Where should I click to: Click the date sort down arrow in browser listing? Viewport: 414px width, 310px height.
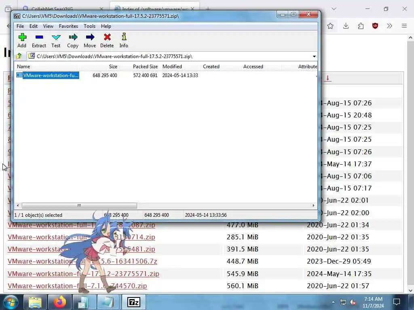(327, 78)
